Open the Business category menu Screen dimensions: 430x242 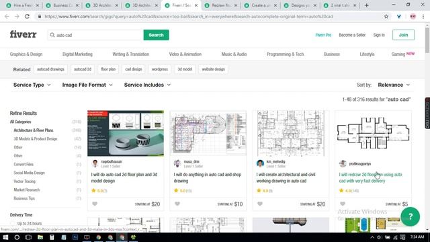pyautogui.click(x=331, y=54)
